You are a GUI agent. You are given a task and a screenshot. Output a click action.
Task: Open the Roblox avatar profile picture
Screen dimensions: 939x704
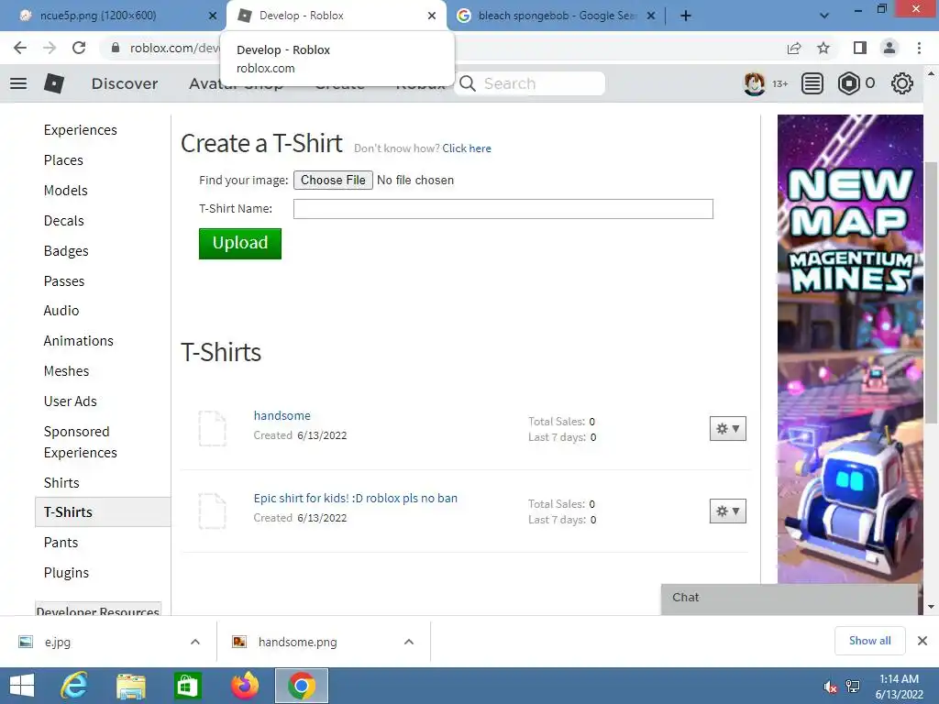754,83
